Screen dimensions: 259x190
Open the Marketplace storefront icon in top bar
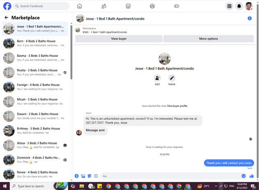coord(128,6)
